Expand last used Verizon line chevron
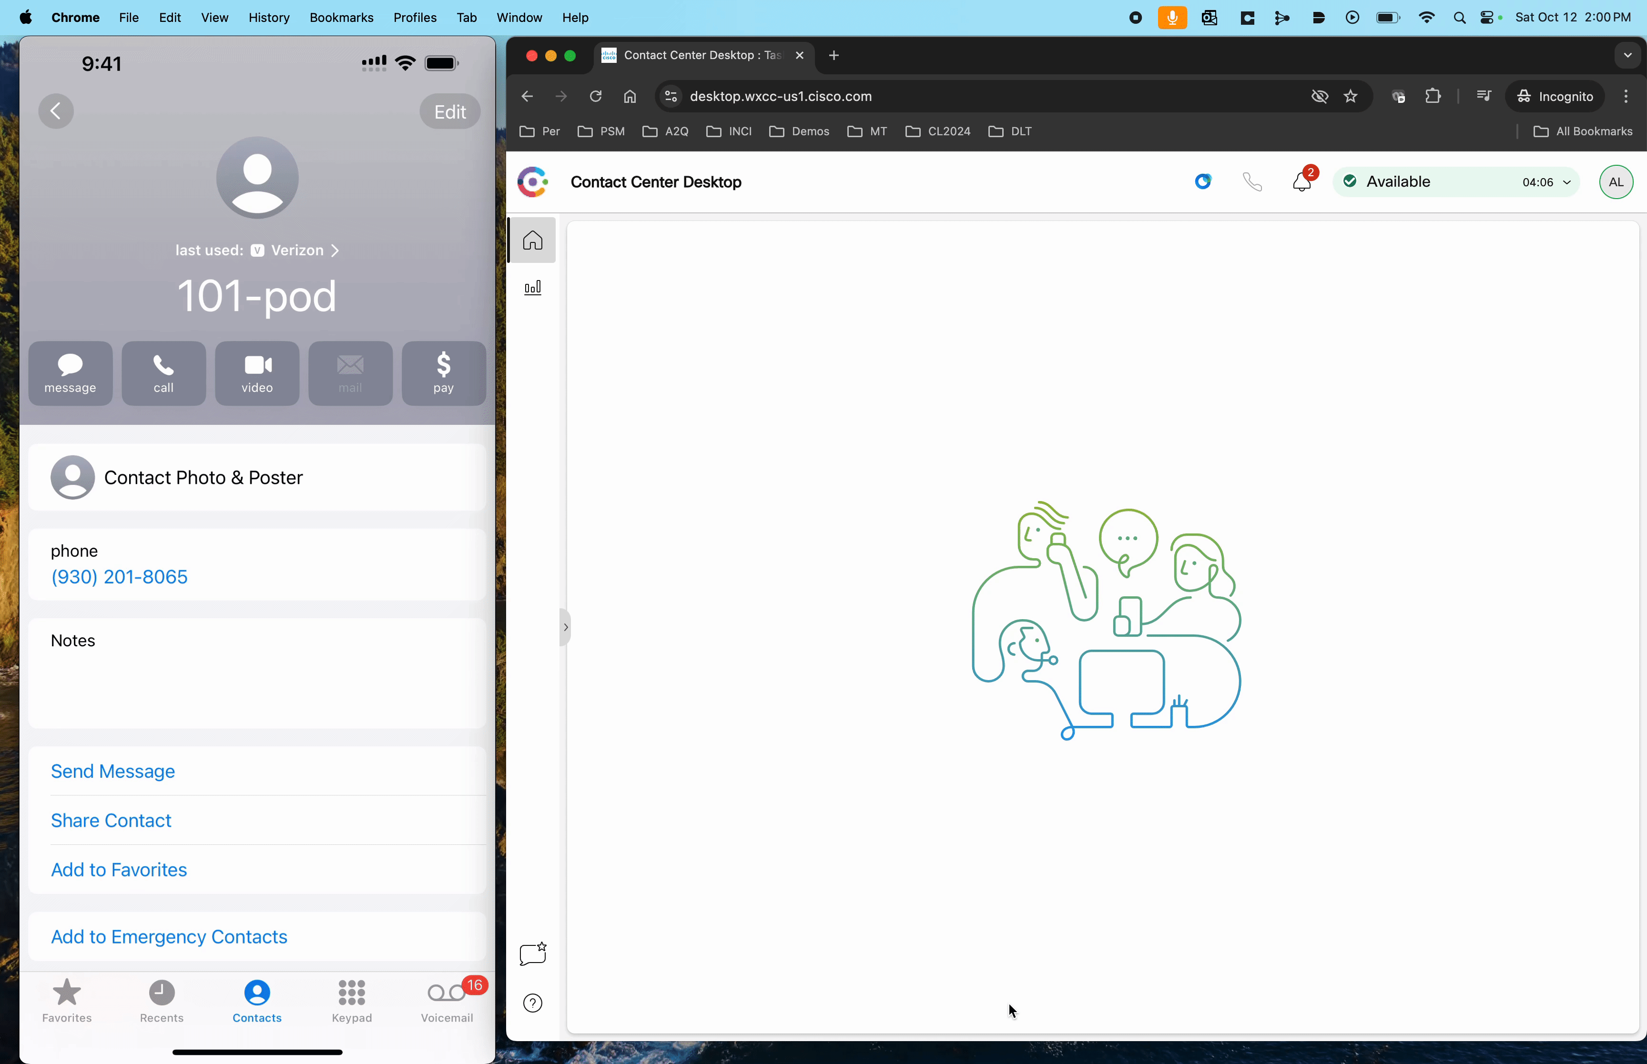Viewport: 1647px width, 1064px height. pos(335,251)
